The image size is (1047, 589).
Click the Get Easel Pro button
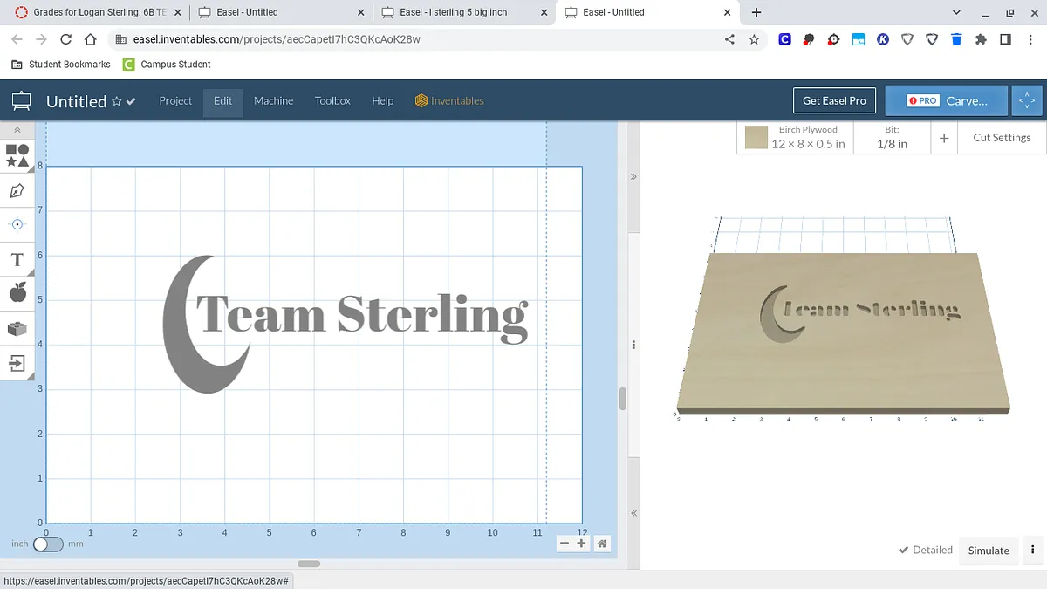(834, 101)
